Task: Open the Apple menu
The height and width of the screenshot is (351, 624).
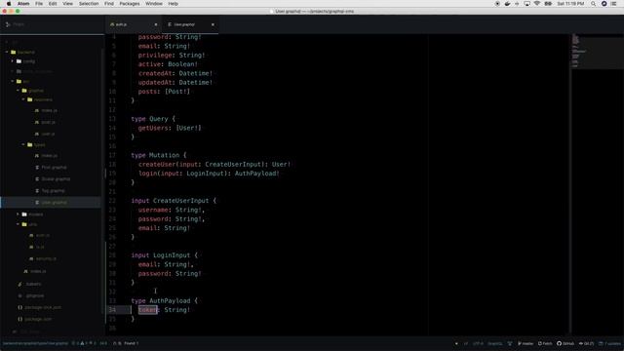Action: (9, 4)
